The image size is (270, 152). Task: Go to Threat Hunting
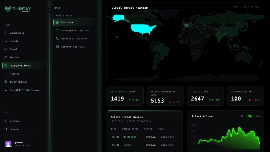pos(25,82)
